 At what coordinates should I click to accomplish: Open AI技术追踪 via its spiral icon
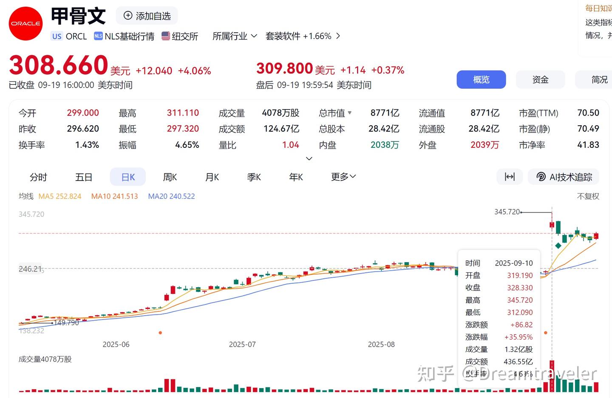(541, 177)
